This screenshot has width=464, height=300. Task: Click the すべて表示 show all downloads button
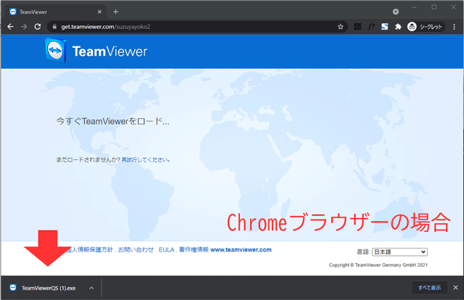429,288
